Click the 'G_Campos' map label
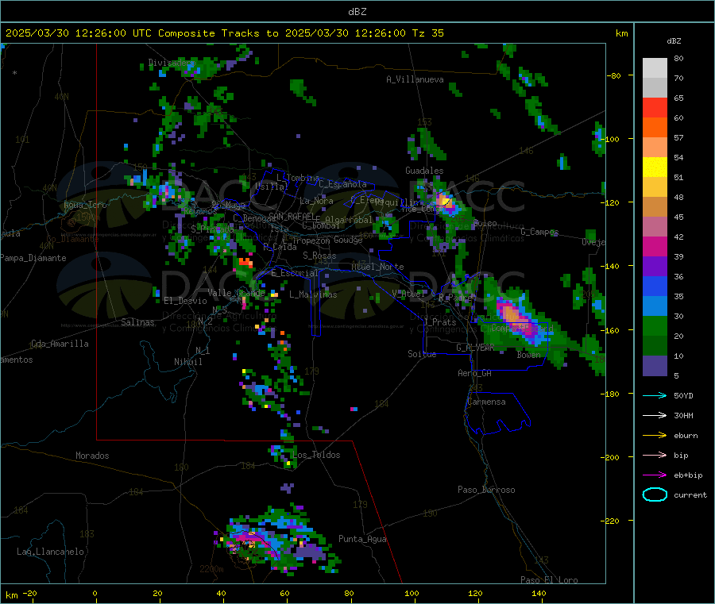 539,232
